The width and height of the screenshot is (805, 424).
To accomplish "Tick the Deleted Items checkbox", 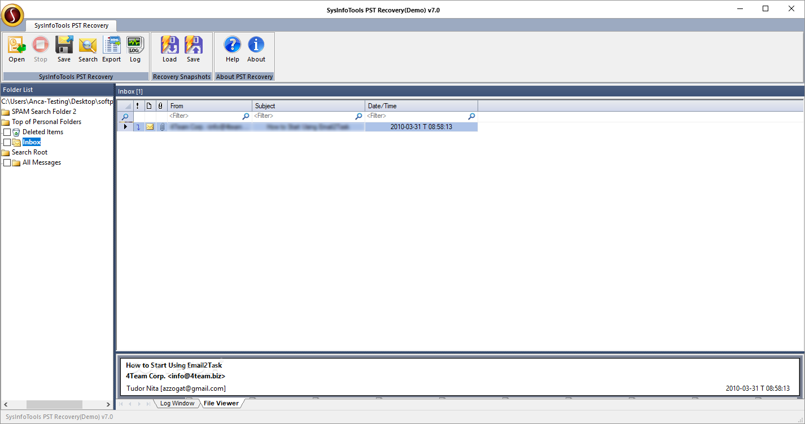I will [x=7, y=132].
